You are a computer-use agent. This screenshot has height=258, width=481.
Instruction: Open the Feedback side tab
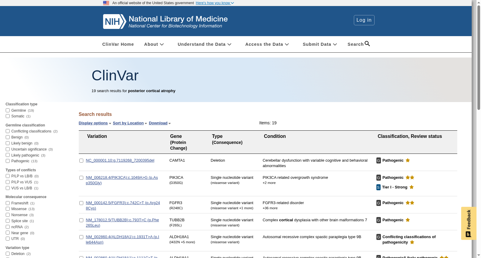point(469,223)
